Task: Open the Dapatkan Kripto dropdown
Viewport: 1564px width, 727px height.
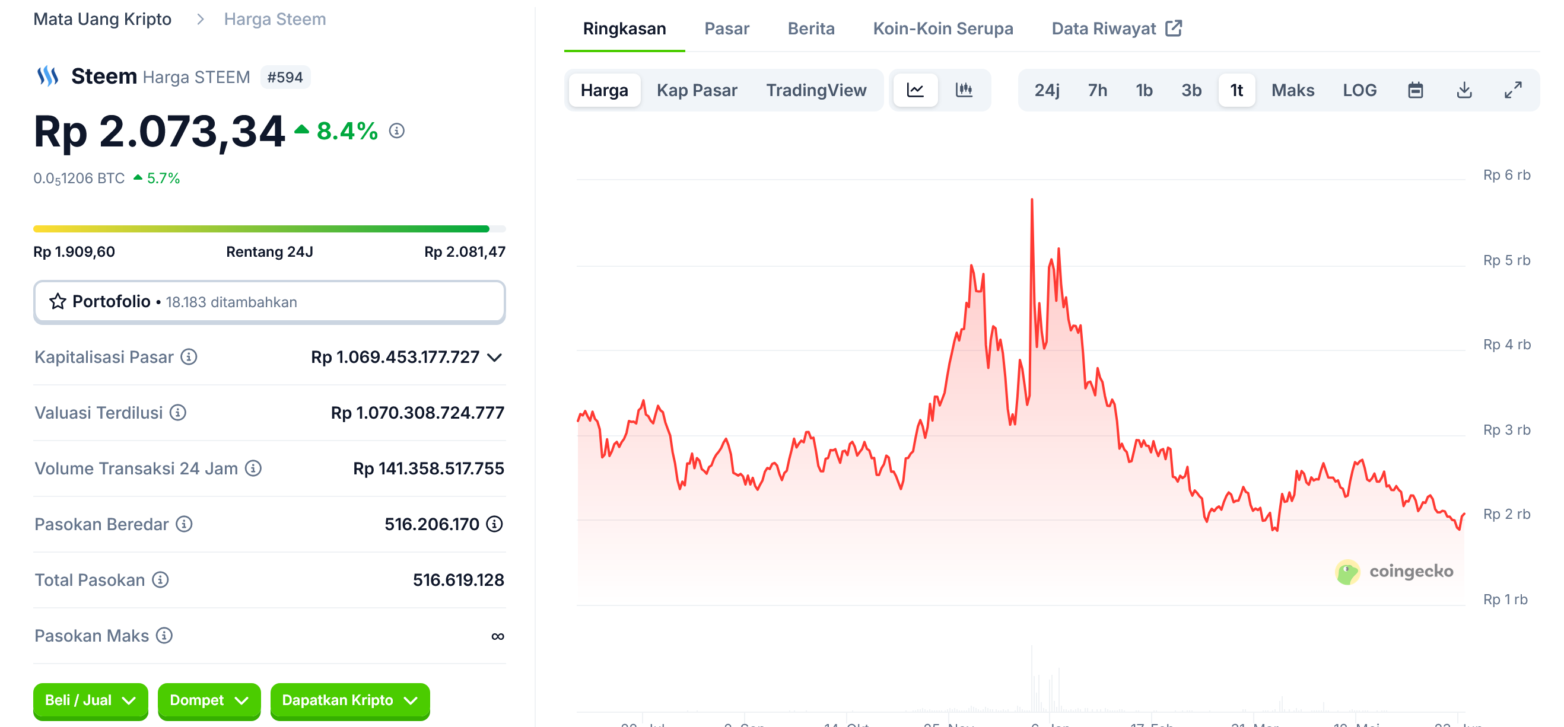Action: [349, 700]
